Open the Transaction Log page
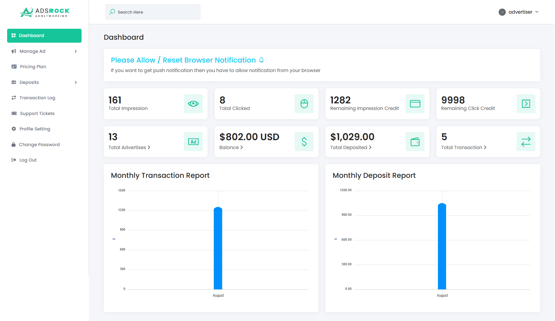The width and height of the screenshot is (555, 321). [37, 98]
